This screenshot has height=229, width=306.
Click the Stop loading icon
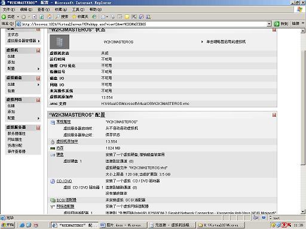coord(34,17)
